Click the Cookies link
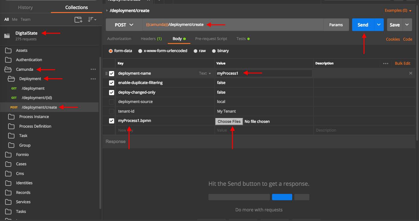This screenshot has width=419, height=221. click(x=393, y=39)
